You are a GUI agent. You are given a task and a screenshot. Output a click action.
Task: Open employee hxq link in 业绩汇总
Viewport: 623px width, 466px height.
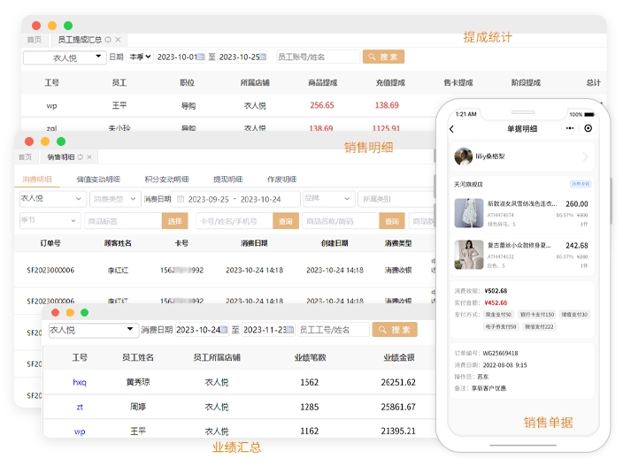[79, 383]
